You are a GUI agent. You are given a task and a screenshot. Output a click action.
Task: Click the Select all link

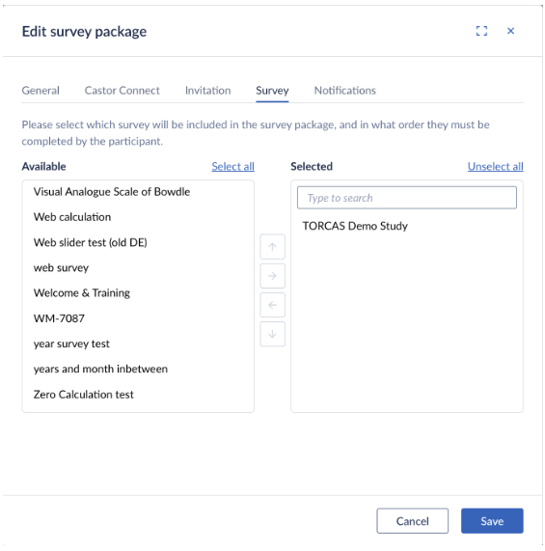click(x=232, y=167)
